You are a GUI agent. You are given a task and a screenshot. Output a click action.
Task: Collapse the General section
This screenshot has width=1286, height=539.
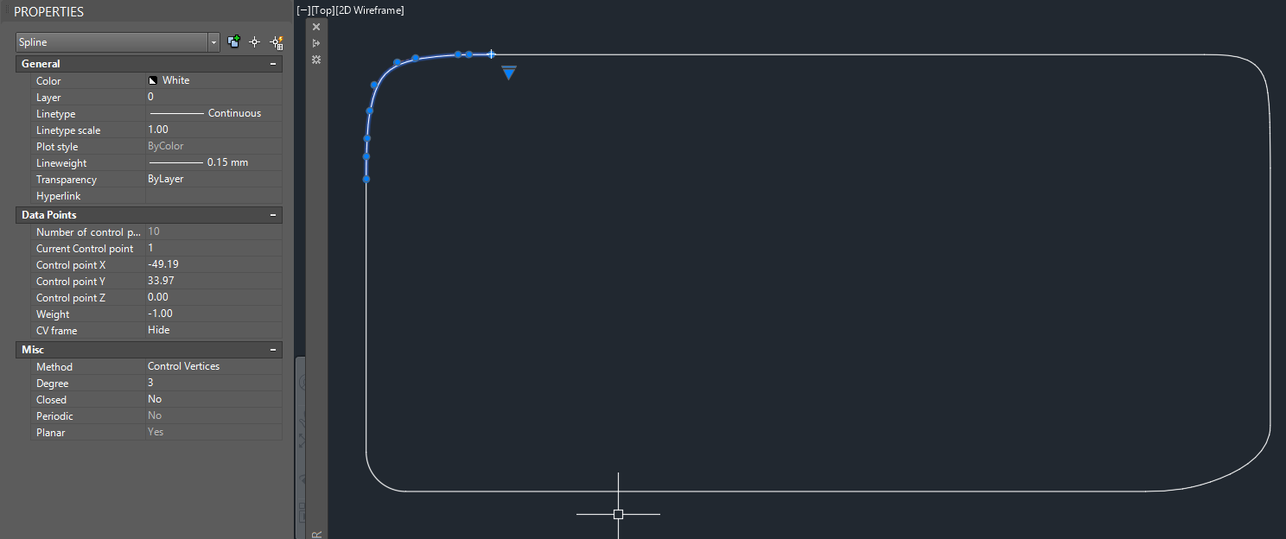click(273, 64)
